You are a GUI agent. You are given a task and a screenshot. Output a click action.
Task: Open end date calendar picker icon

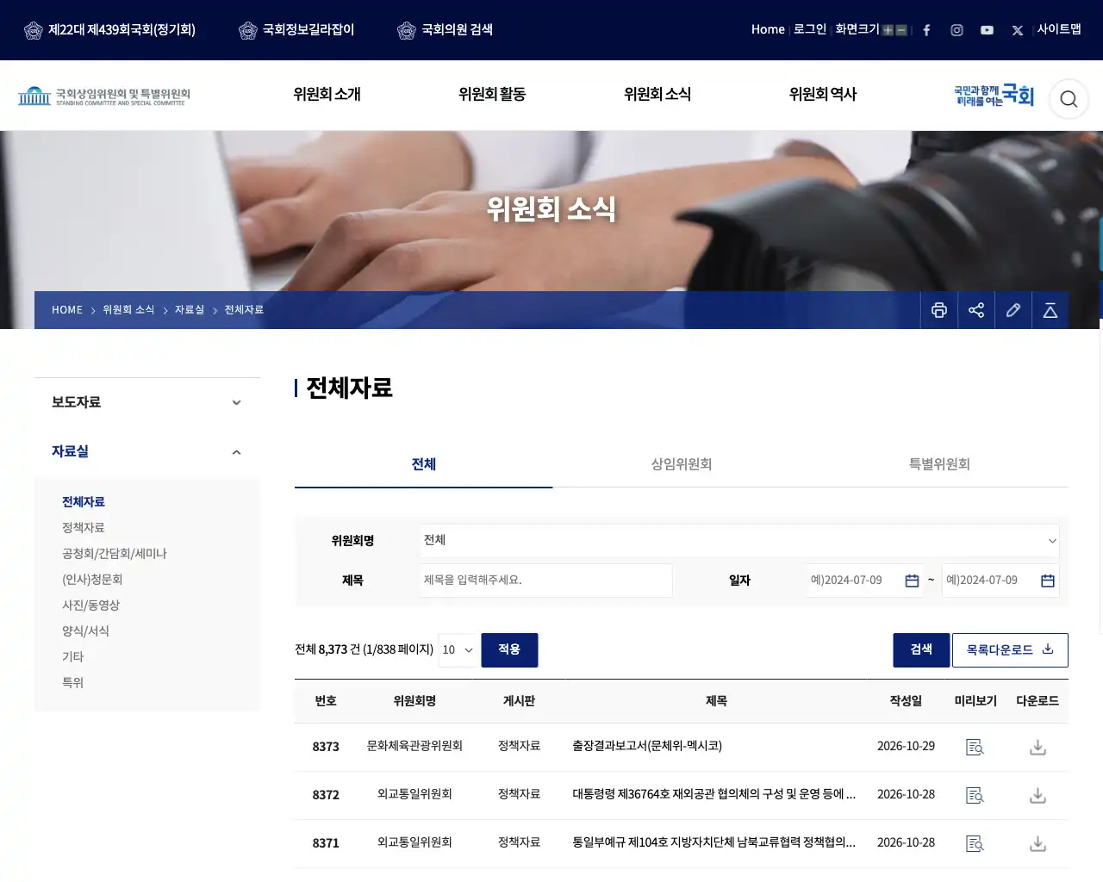[x=1048, y=581]
